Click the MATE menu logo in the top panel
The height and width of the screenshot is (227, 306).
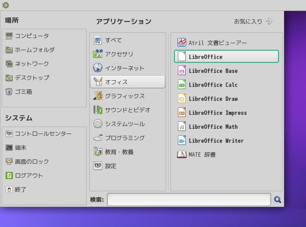pyautogui.click(x=6, y=5)
